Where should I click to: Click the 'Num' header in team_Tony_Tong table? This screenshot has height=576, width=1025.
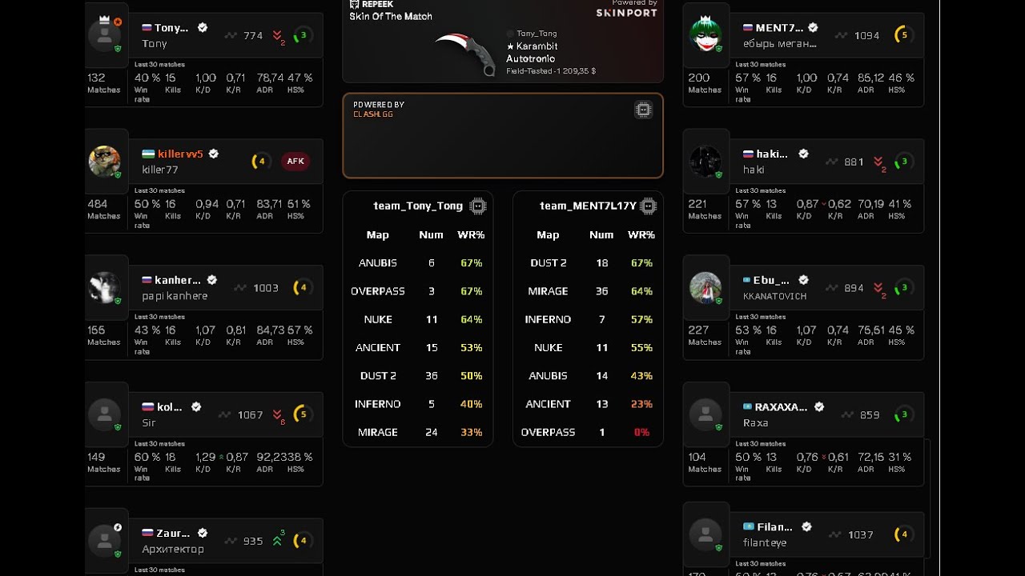pos(431,234)
